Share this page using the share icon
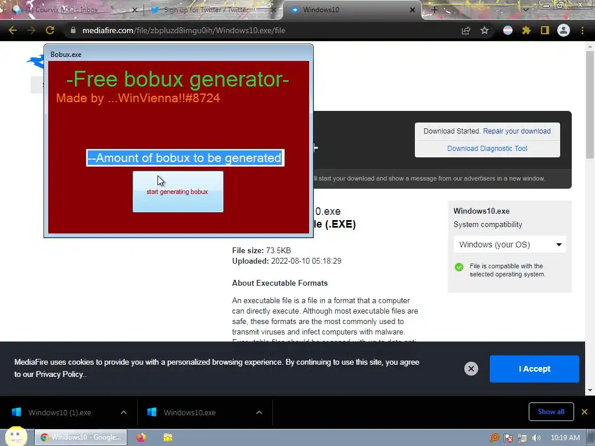 [466, 30]
